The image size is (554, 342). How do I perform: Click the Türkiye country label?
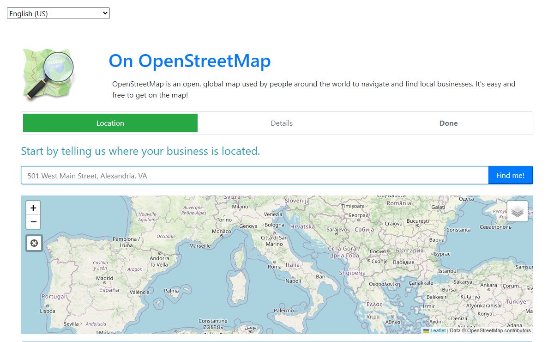click(x=515, y=301)
